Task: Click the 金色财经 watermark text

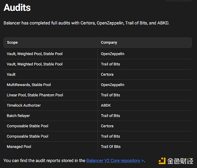Action: (x=180, y=161)
